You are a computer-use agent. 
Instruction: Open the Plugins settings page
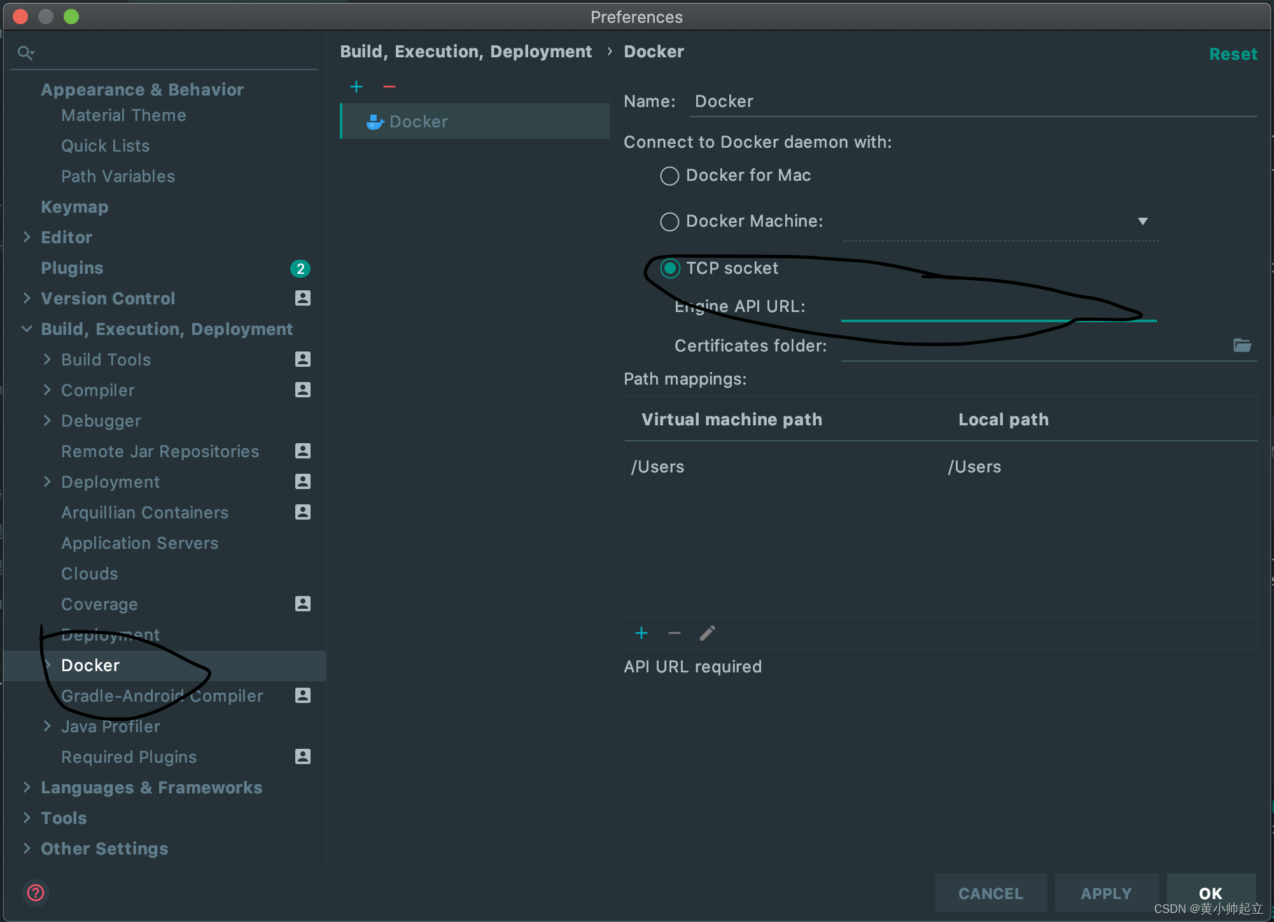tap(72, 268)
